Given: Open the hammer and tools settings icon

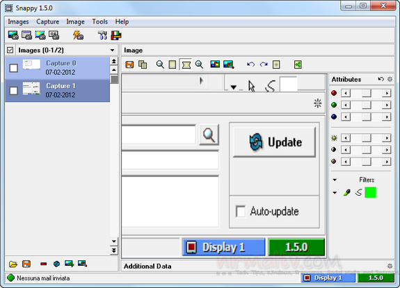Looking at the screenshot, I should (102, 35).
